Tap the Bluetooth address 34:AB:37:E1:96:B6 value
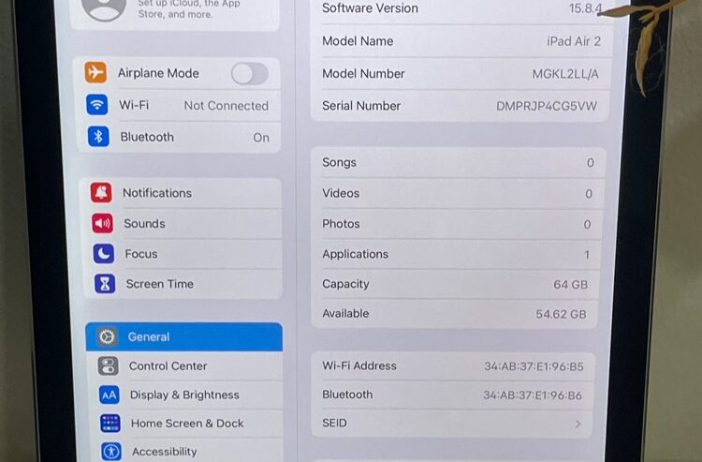The height and width of the screenshot is (462, 702). point(533,395)
